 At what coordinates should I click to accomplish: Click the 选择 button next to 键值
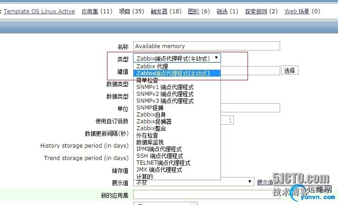[289, 71]
